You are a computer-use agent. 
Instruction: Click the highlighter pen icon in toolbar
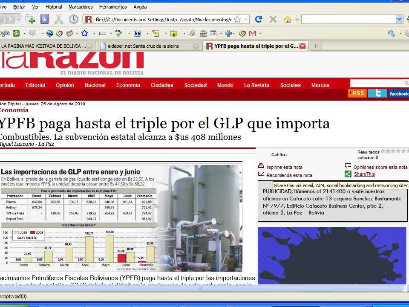[192, 33]
